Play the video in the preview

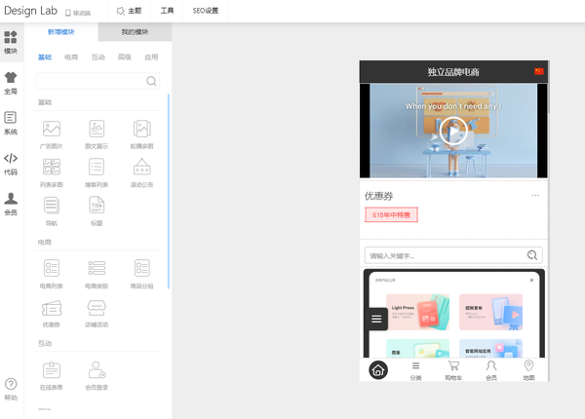453,131
